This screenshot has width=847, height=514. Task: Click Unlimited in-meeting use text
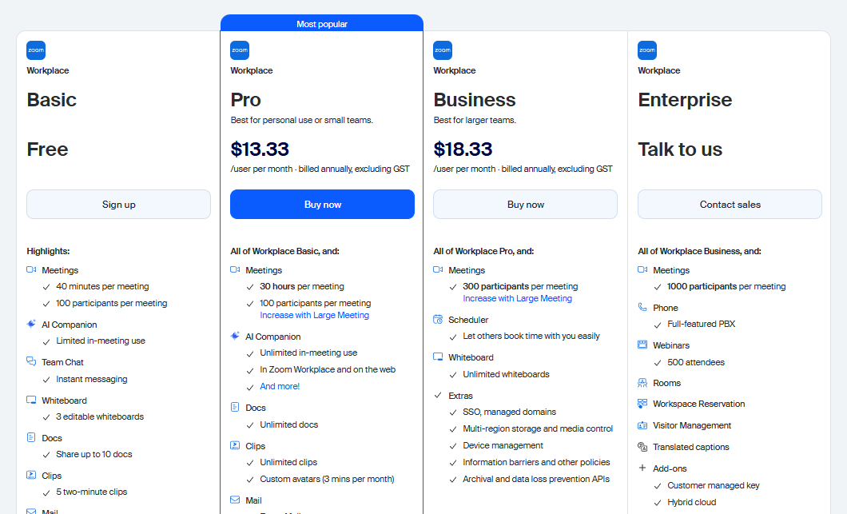308,353
